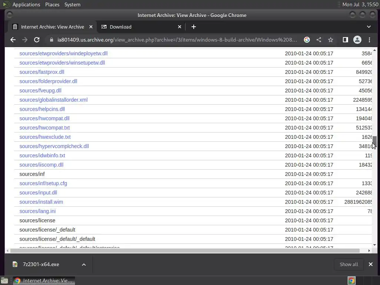Open sources/etwproviders/winsetupetw.dll link

click(x=62, y=63)
